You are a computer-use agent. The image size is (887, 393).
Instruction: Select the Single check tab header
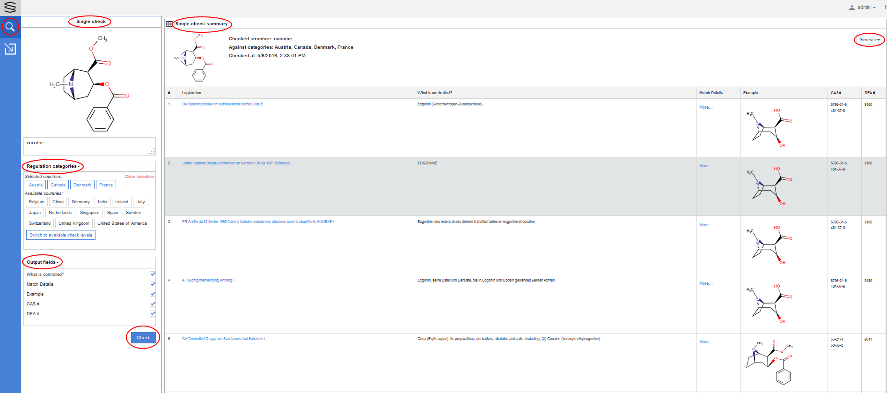tap(91, 22)
